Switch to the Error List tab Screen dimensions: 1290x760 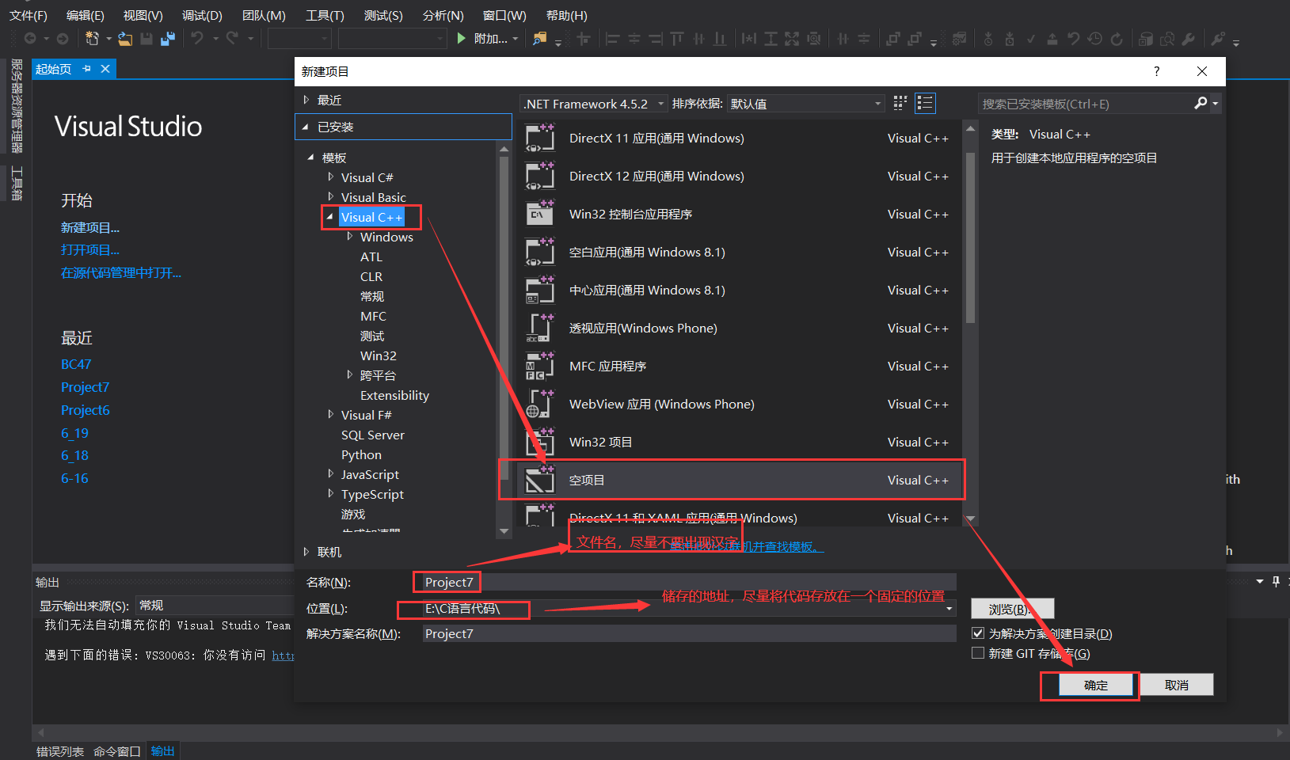point(60,751)
